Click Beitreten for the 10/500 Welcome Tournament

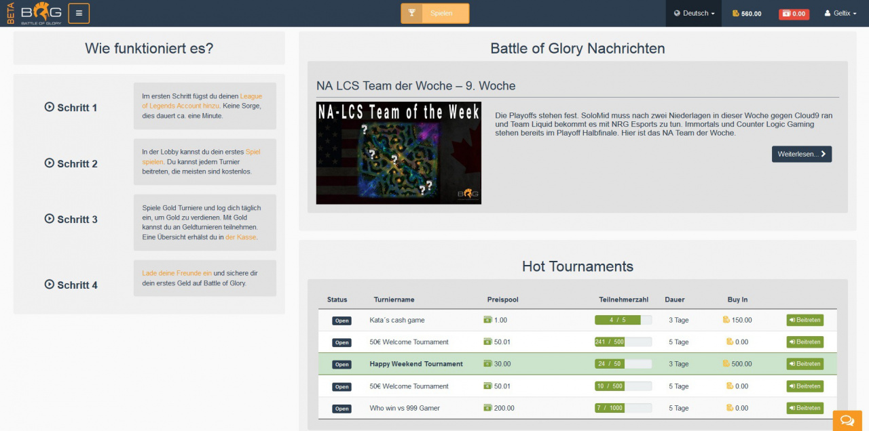coord(805,386)
